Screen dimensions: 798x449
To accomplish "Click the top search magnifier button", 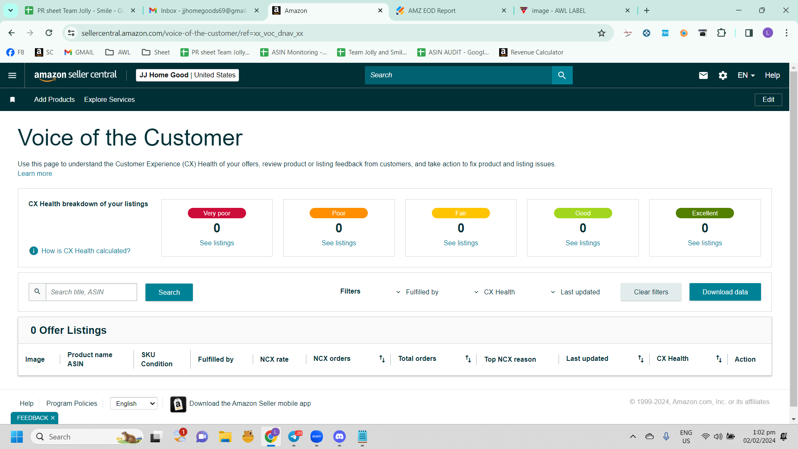I will click(562, 75).
